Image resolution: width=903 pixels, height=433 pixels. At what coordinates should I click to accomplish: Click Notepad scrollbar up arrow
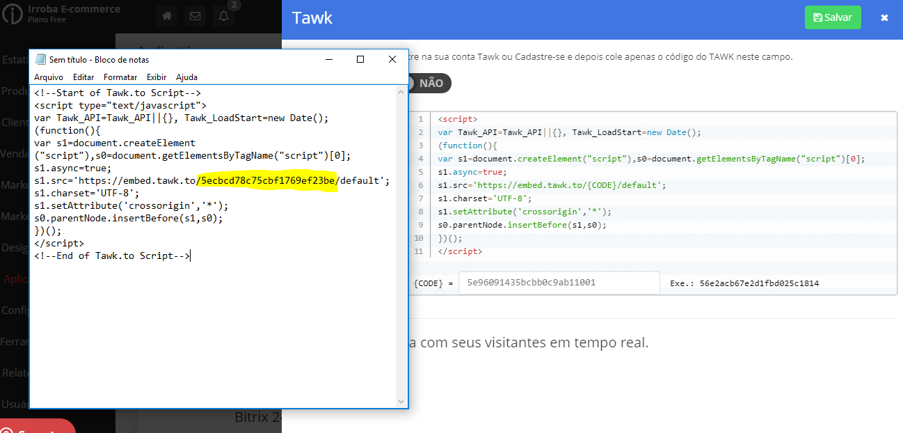point(401,91)
